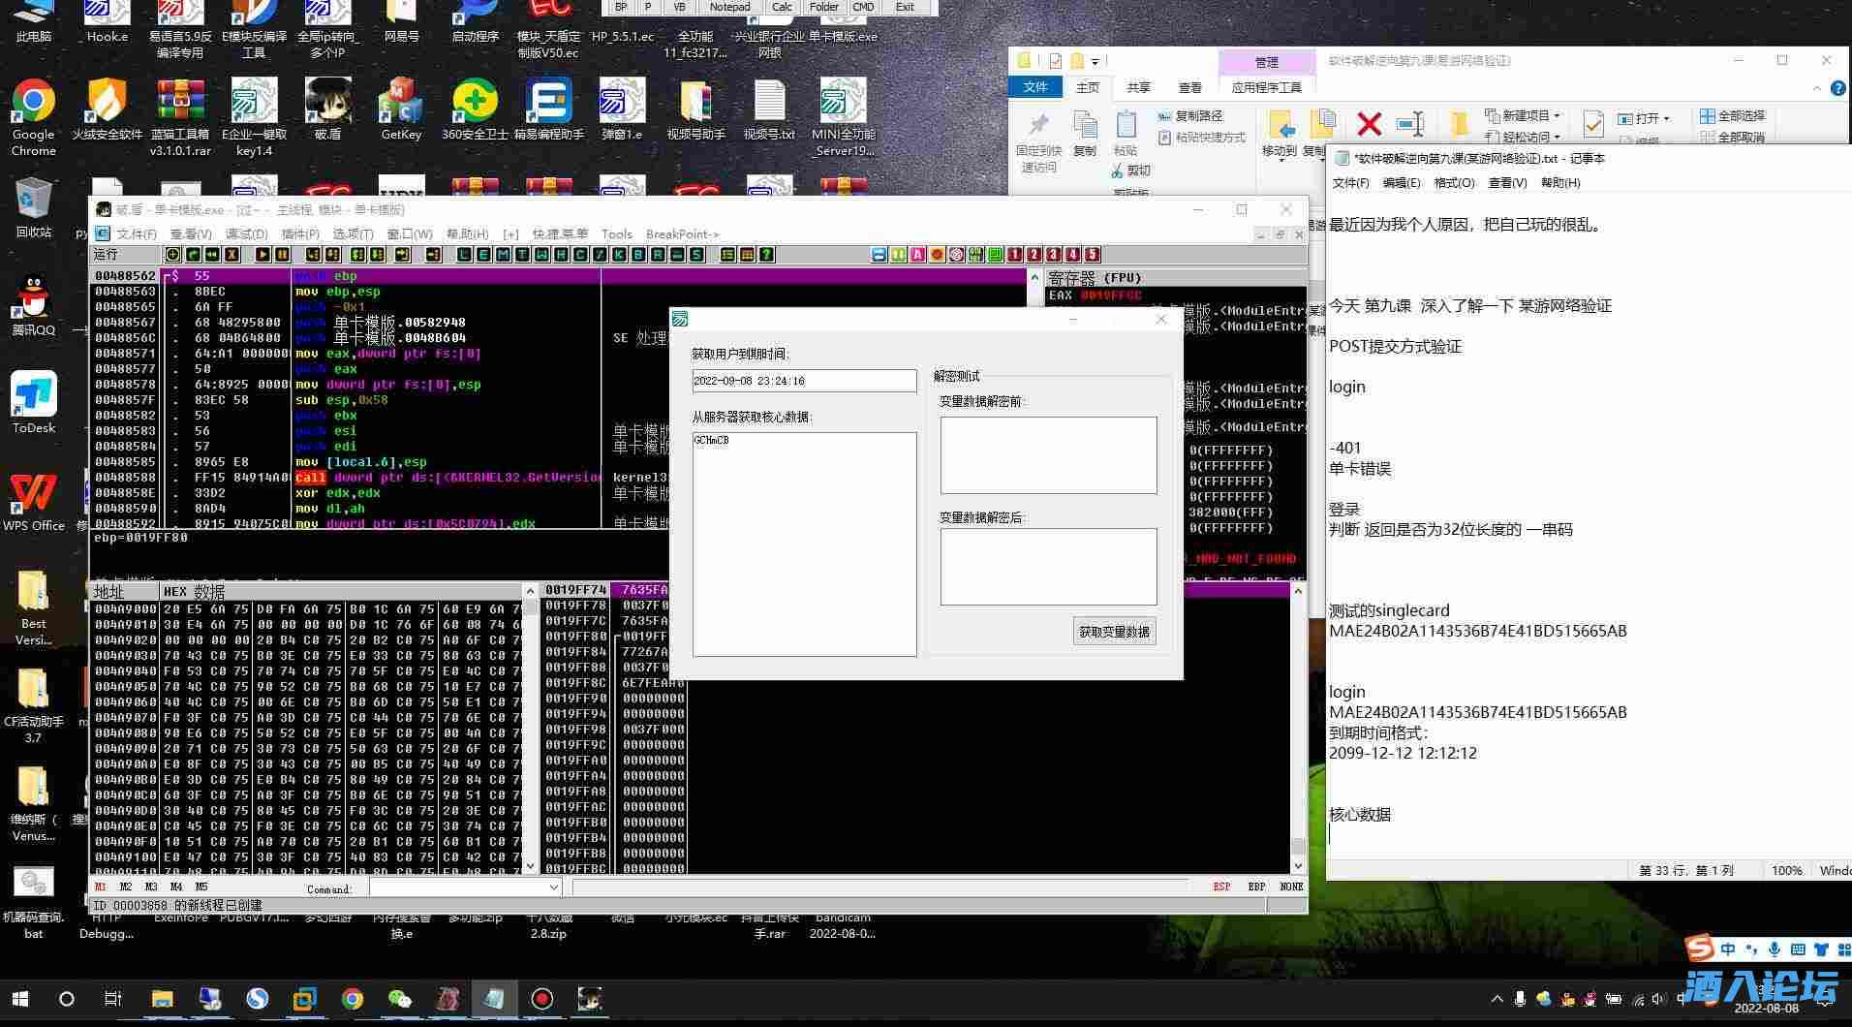Click the hex dump vertical scrollbar down arrow
Image resolution: width=1852 pixels, height=1027 pixels.
530,865
